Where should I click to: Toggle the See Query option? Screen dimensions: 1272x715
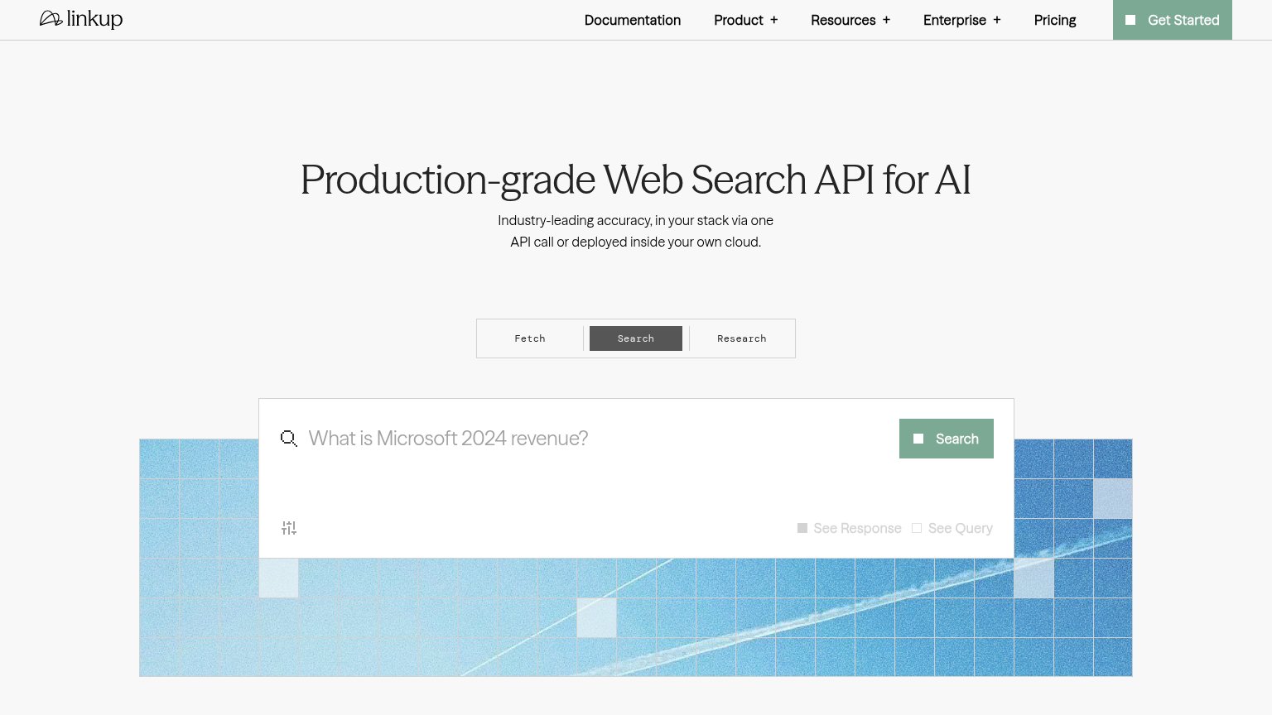tap(952, 528)
